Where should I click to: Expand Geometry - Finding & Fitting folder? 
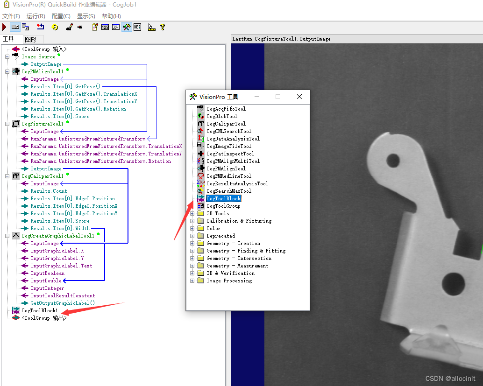[x=192, y=251]
